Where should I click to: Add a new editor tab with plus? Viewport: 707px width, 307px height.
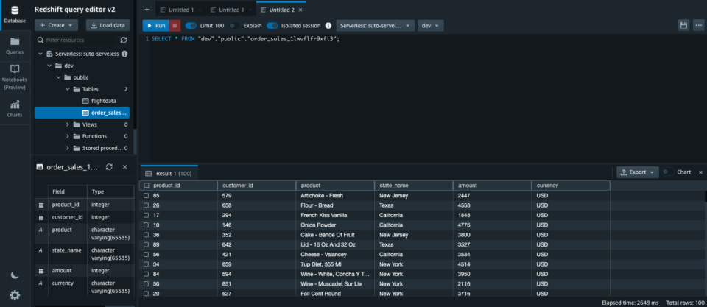pos(147,10)
